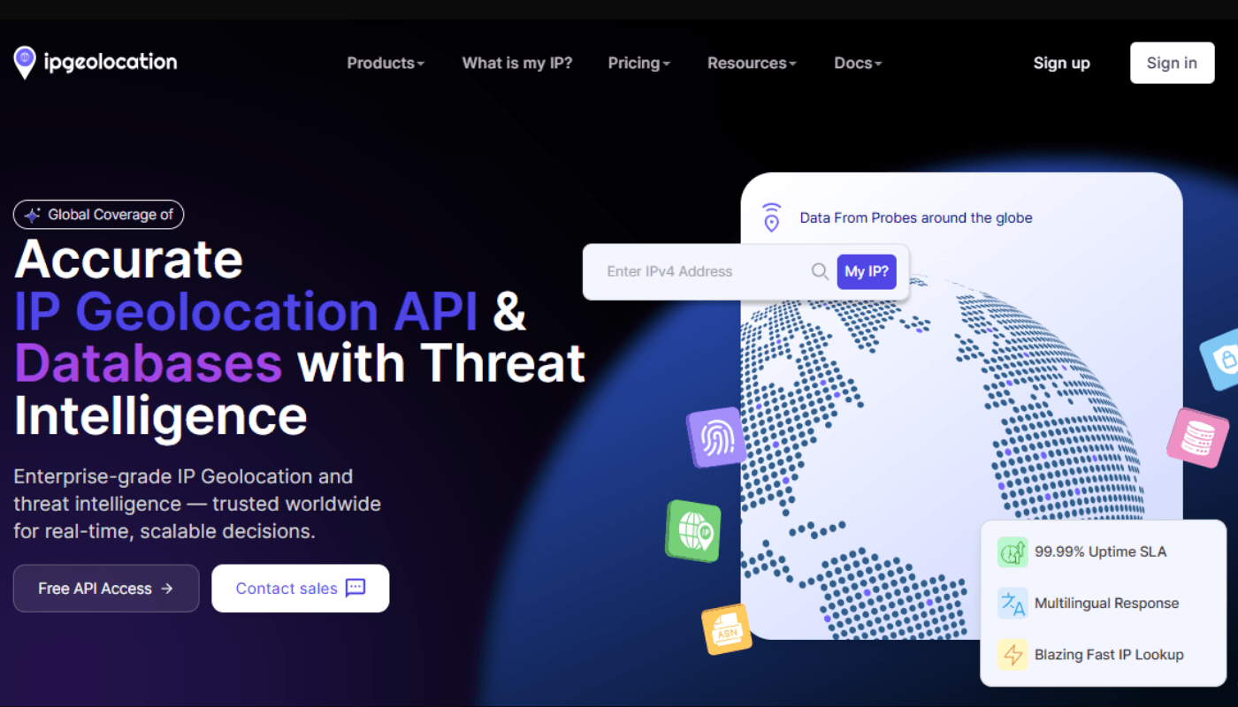Click the pink database icon tile

(x=1198, y=437)
